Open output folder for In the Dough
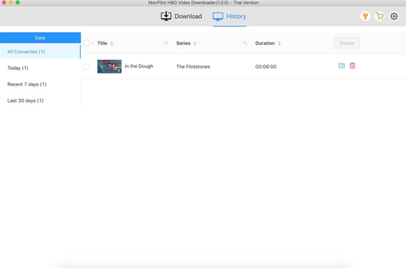Screen dimensions: 406x268 coord(341,66)
